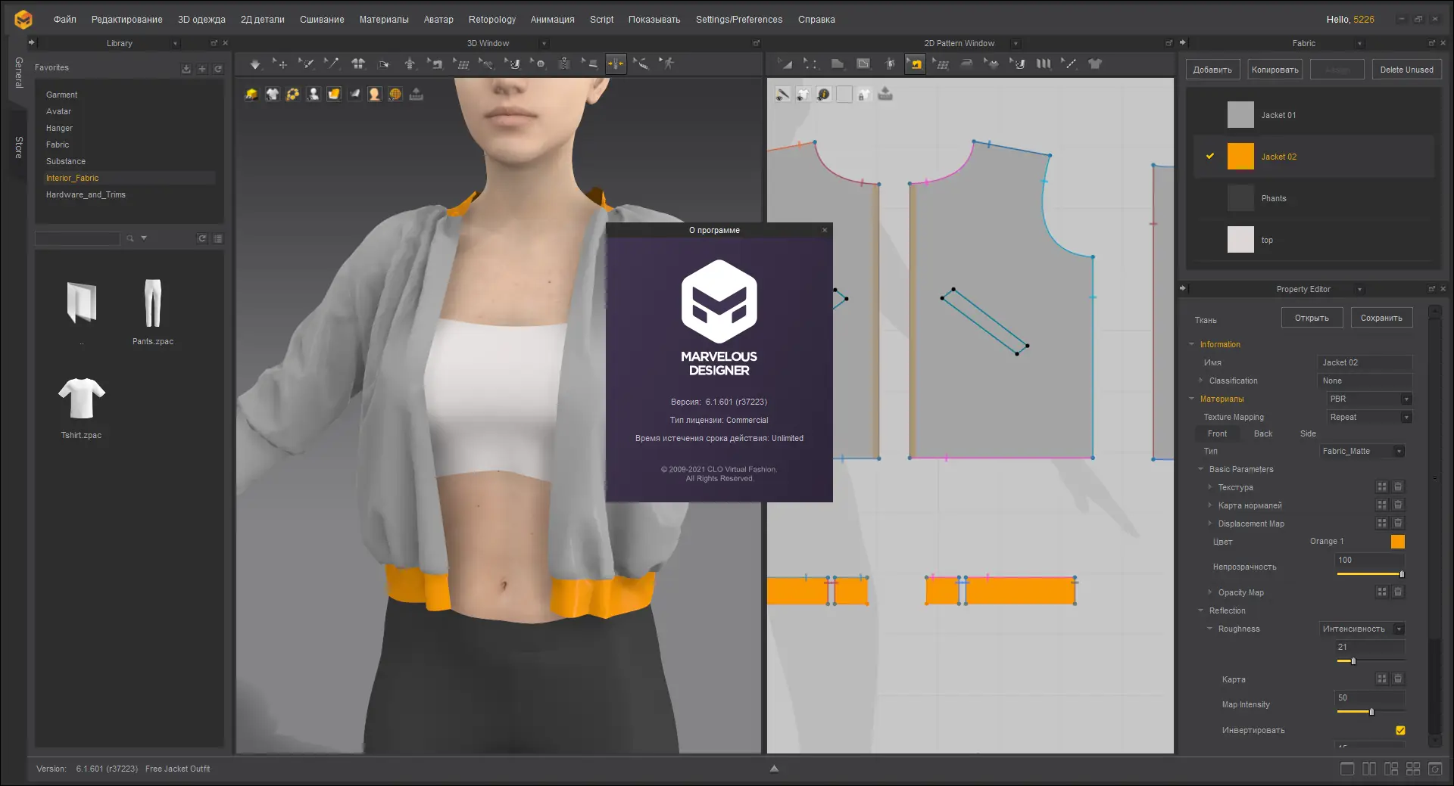Expand the Classification row
This screenshot has width=1454, height=786.
tap(1200, 381)
